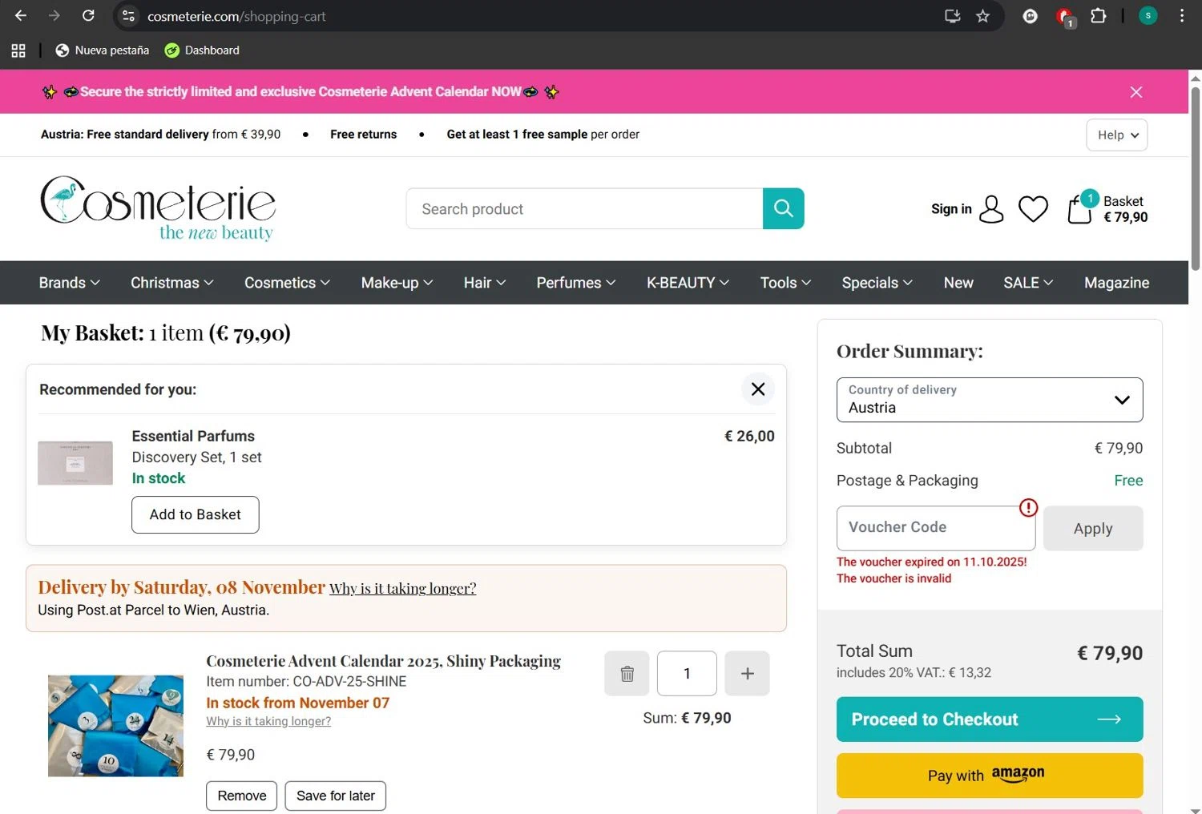Screen dimensions: 1202x814
Task: Open the browser extensions puzzle icon
Action: 1099,16
